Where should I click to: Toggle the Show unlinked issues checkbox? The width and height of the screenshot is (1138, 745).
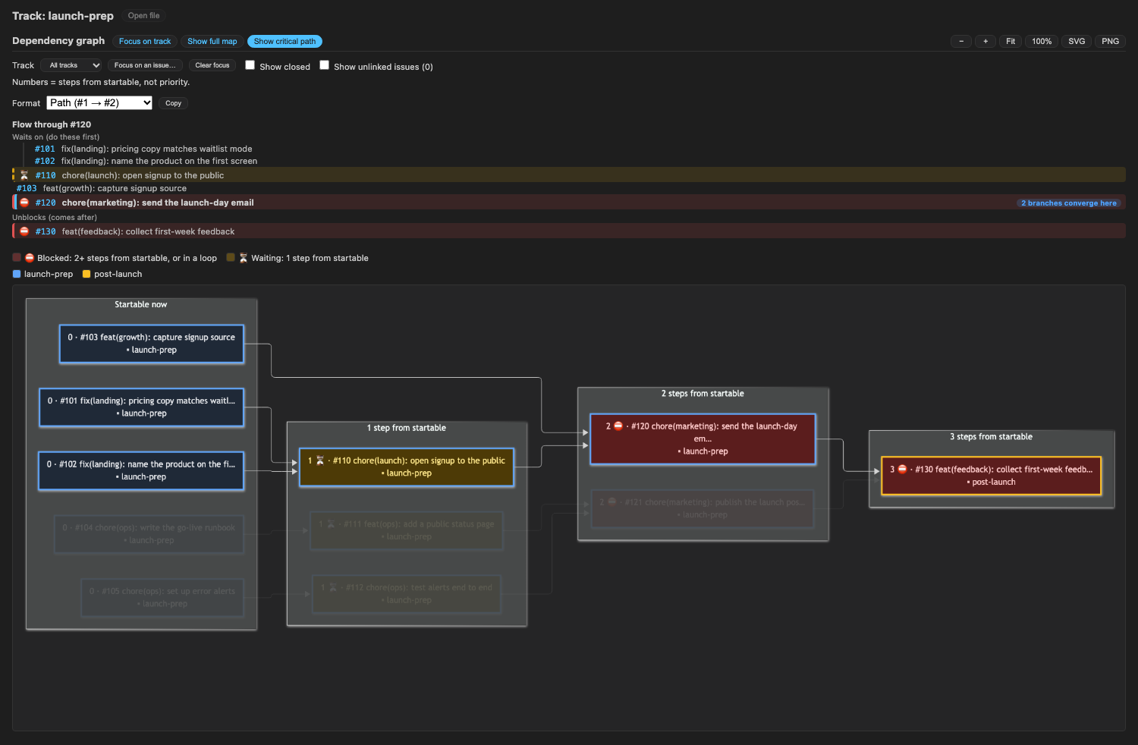coord(324,65)
